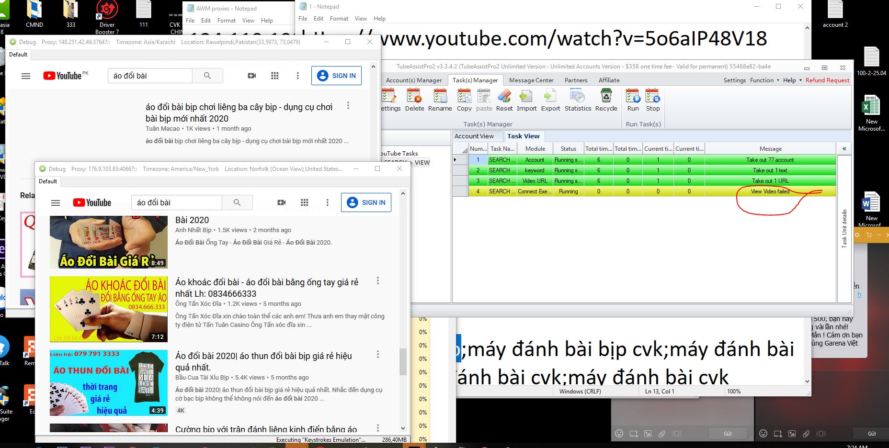
Task: Click the Copy task icon
Action: (464, 100)
